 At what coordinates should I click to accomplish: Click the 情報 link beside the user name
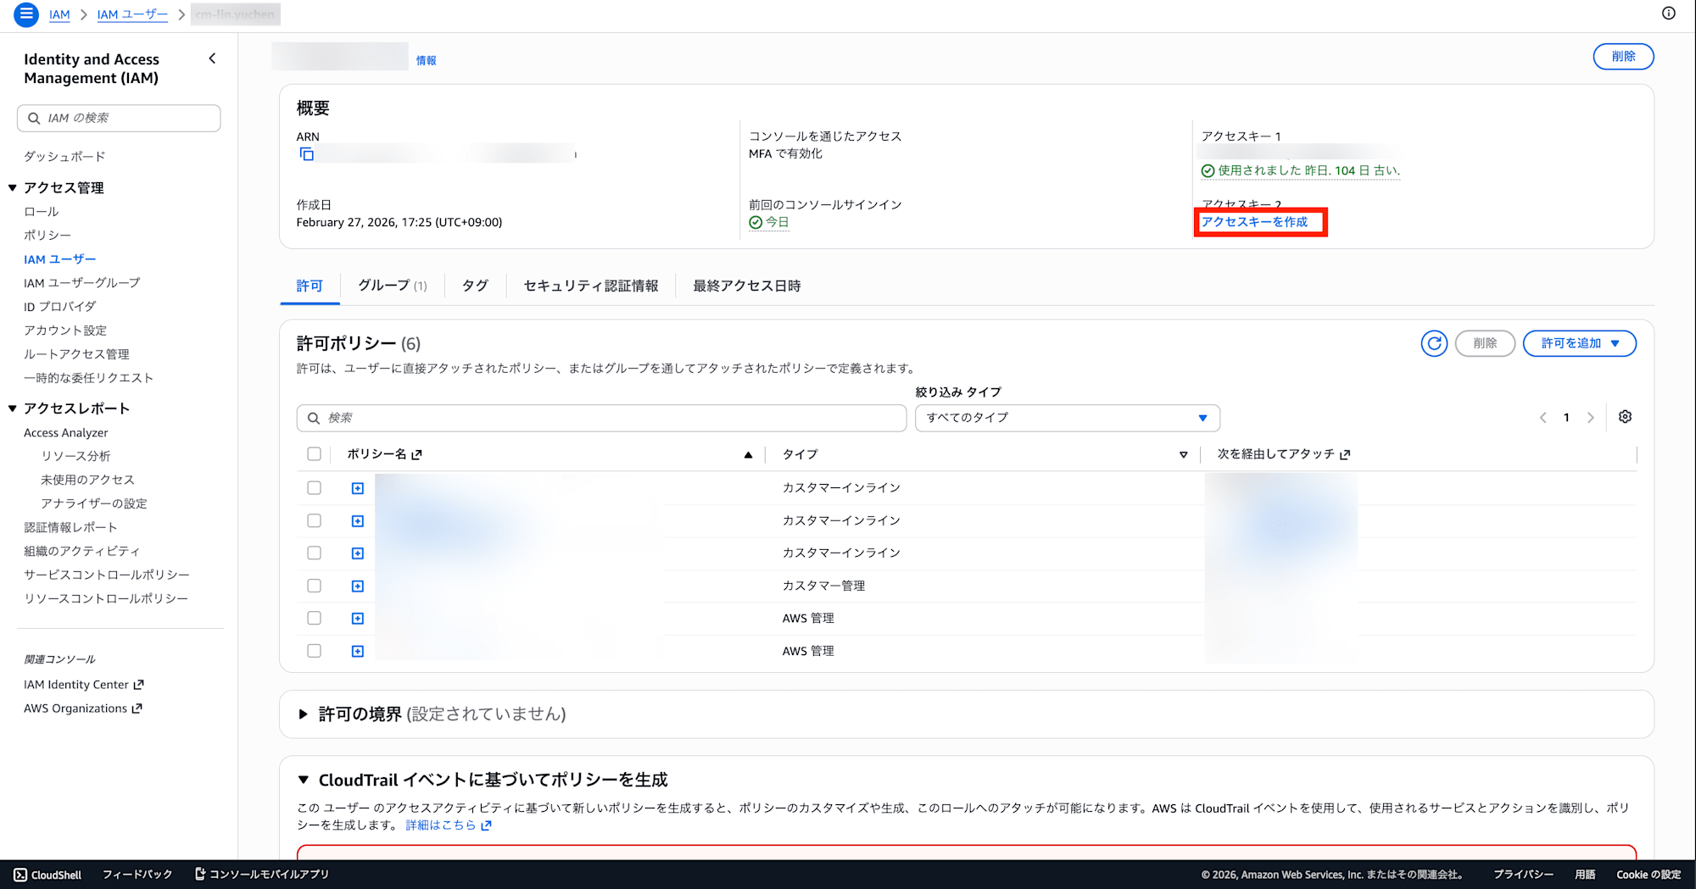(x=426, y=60)
